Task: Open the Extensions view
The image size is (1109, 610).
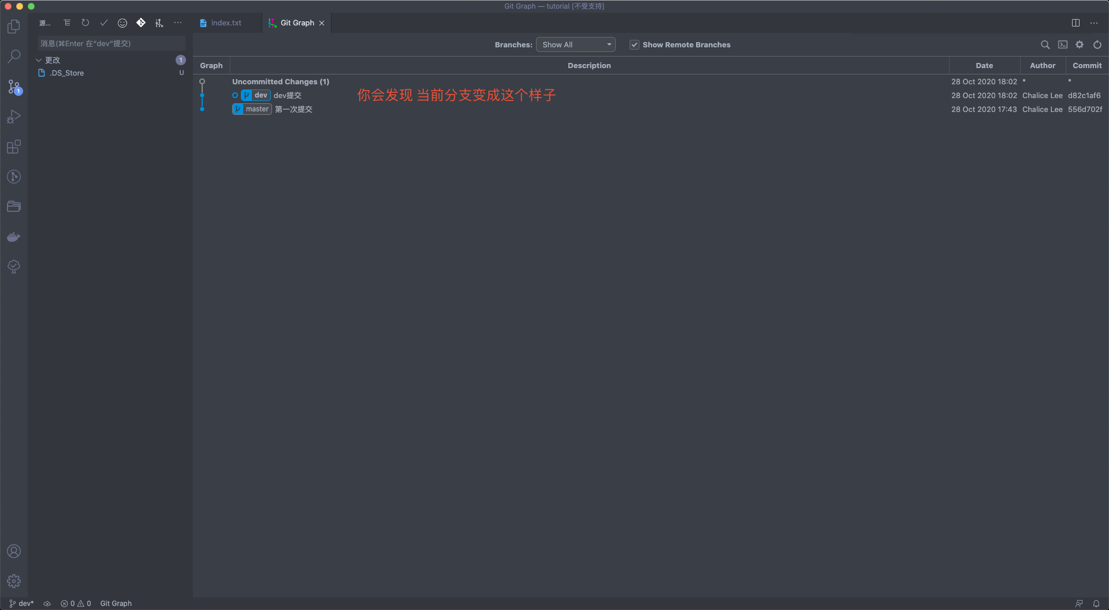Action: (14, 147)
